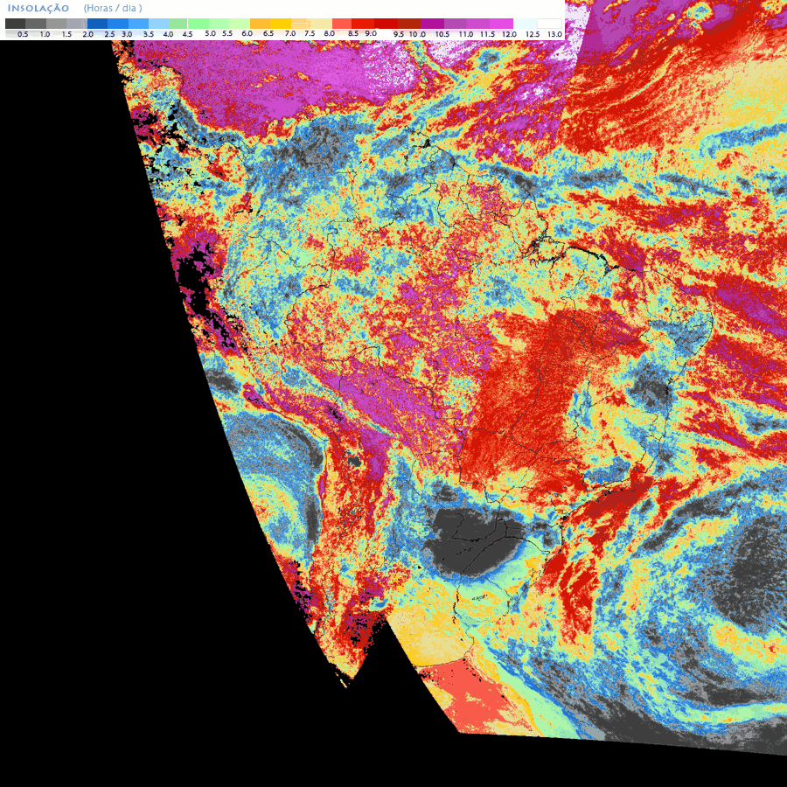787x787 pixels.
Task: Pick the brownish-red swatch ending at 10.0
Action: (409, 24)
